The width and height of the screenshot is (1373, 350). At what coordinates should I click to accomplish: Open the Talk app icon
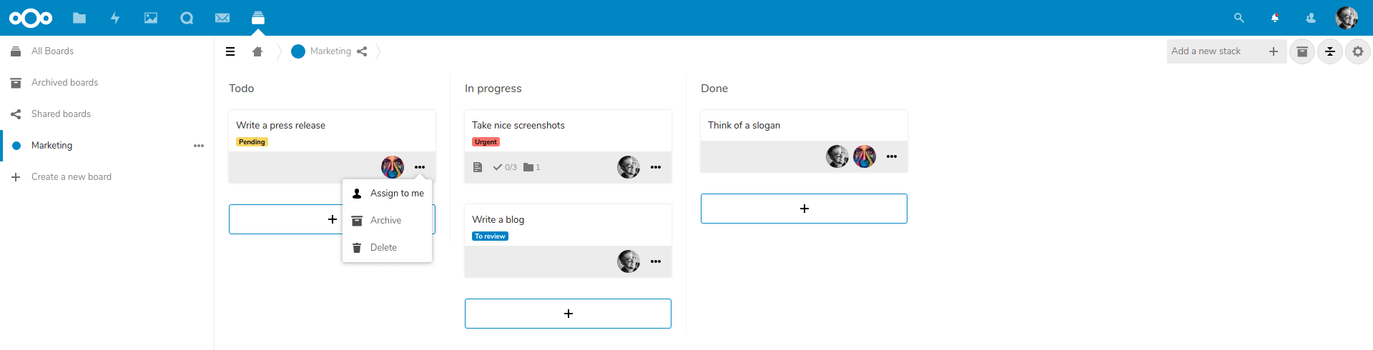click(187, 18)
